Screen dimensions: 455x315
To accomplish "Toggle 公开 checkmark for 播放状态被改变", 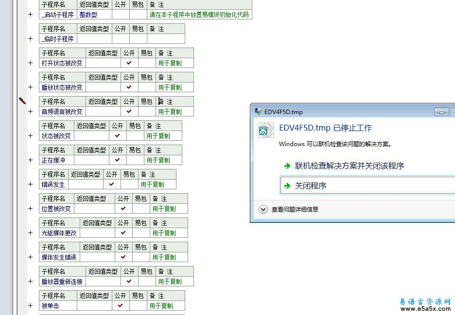I will [x=129, y=87].
